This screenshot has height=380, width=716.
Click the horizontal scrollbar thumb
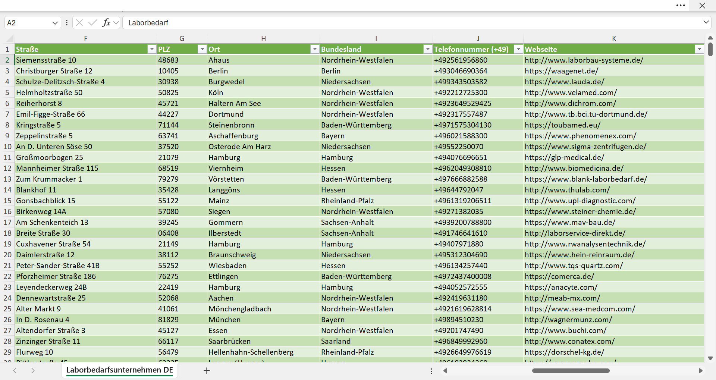pyautogui.click(x=571, y=371)
